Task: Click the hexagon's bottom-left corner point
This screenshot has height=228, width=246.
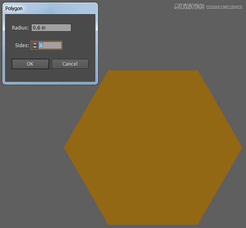Action: (x=109, y=224)
